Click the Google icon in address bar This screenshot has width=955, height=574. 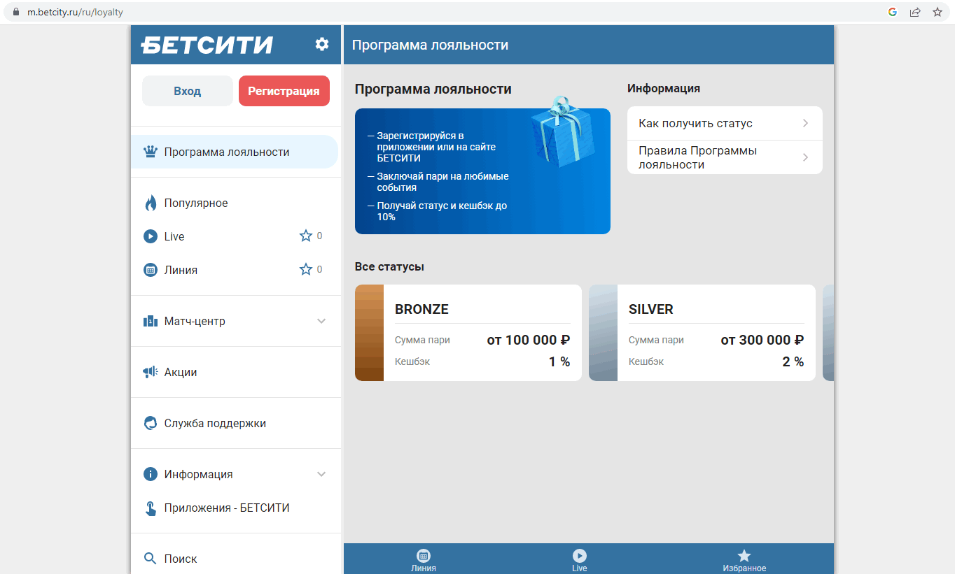(893, 12)
